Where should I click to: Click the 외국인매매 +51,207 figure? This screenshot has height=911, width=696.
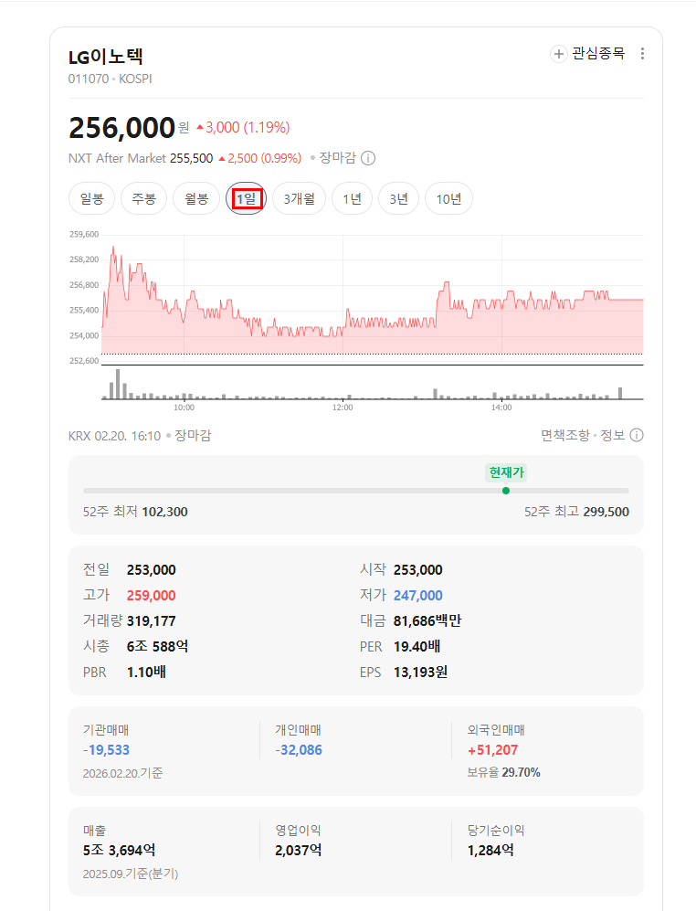(x=492, y=750)
